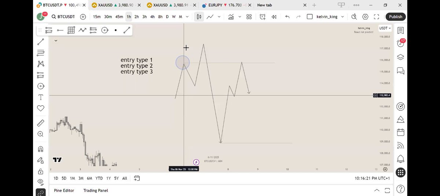The width and height of the screenshot is (440, 196).
Task: Pick horizontal line from favorites toolbar
Action: click(x=60, y=30)
